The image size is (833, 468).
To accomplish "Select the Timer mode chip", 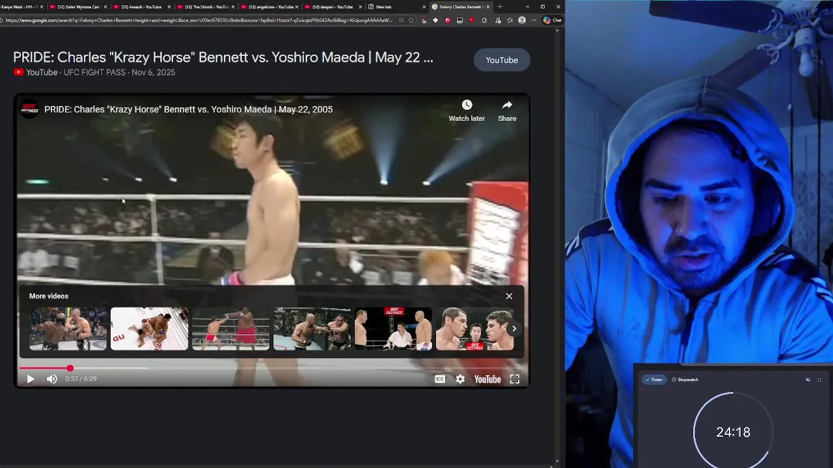I will click(x=653, y=380).
